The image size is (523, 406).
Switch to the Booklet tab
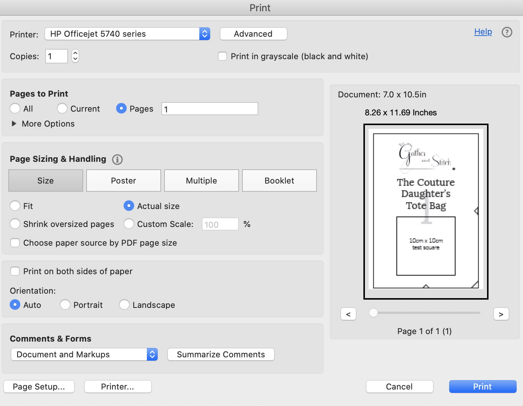click(279, 181)
